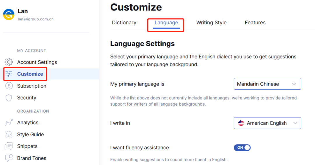
Task: Click the Brand Tones speech bubble icon
Action: pos(9,158)
